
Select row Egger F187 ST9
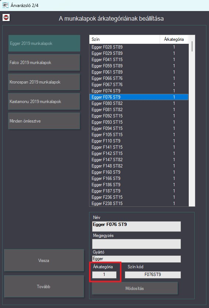pos(139,191)
